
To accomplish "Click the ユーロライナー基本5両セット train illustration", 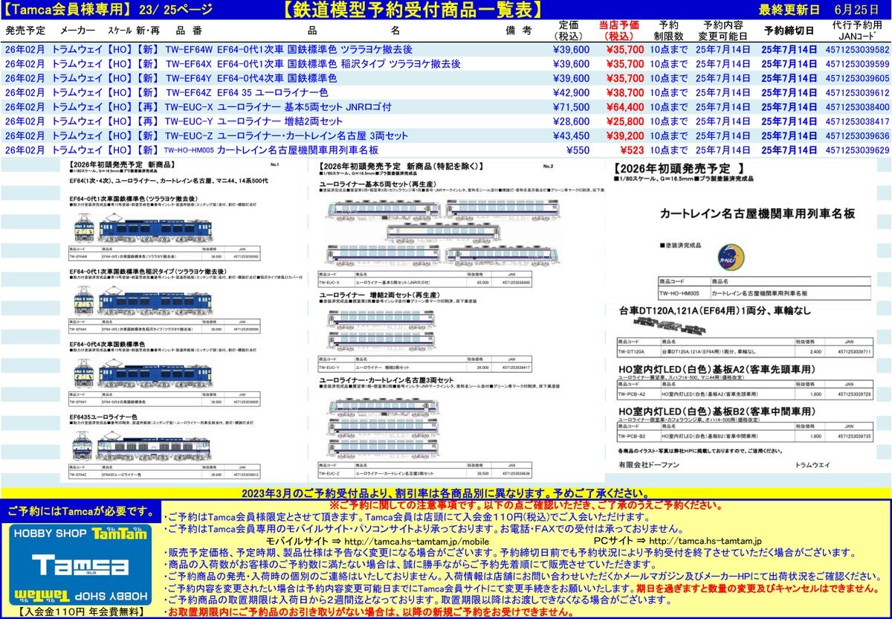I will click(445, 233).
